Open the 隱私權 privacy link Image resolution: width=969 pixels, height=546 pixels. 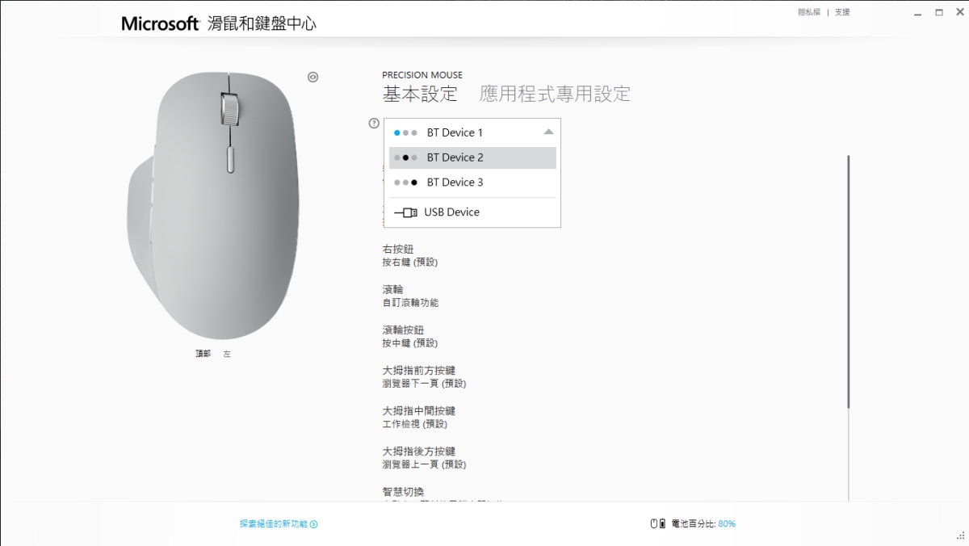point(808,12)
